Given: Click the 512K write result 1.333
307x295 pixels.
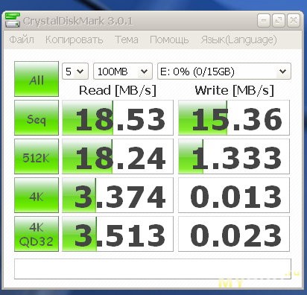Looking at the screenshot, I should point(234,156).
